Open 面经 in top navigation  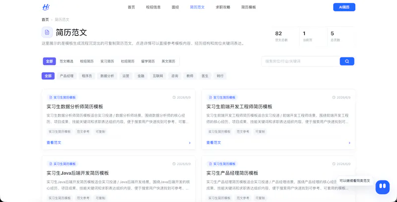pos(175,7)
